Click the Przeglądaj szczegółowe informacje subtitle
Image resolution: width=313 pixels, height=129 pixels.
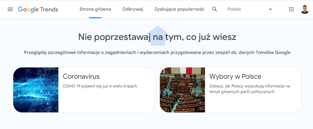157,53
